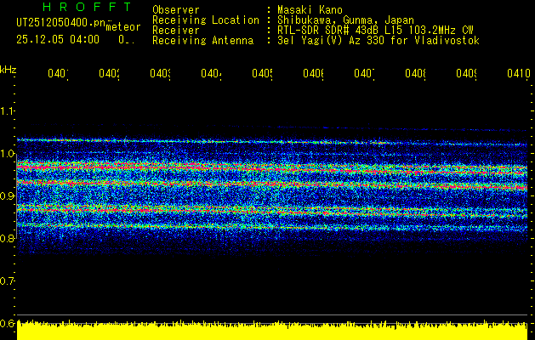This screenshot has width=535, height=340.
Task: Select the "Observer" field label
Action: tap(176, 9)
